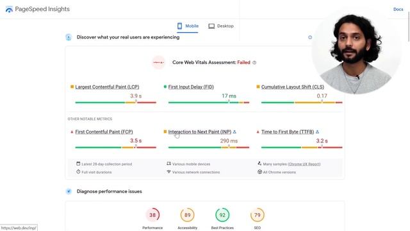The width and height of the screenshot is (410, 231).
Task: Click the web.dev/inp status bar URL
Action: (19, 228)
